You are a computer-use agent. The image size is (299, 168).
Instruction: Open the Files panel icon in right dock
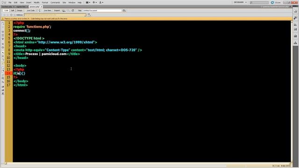pyautogui.click(x=295, y=36)
